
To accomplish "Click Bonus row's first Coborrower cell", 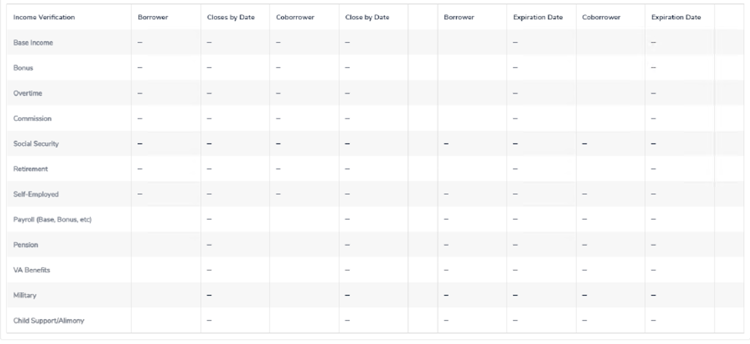I will [304, 67].
